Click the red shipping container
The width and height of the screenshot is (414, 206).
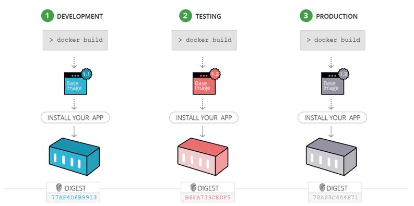pyautogui.click(x=203, y=156)
